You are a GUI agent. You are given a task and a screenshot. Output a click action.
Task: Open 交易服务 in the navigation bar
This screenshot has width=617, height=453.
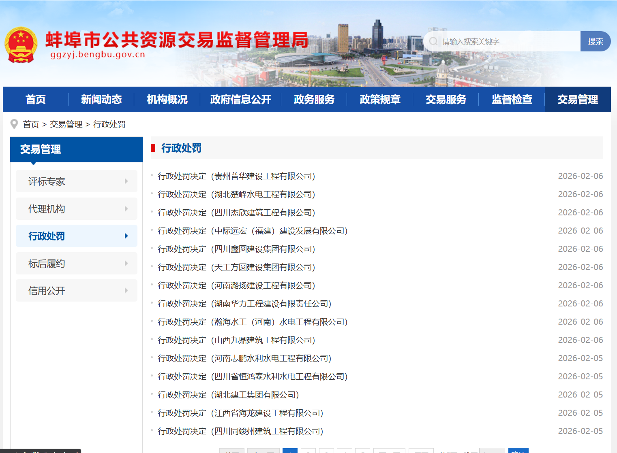click(x=446, y=99)
